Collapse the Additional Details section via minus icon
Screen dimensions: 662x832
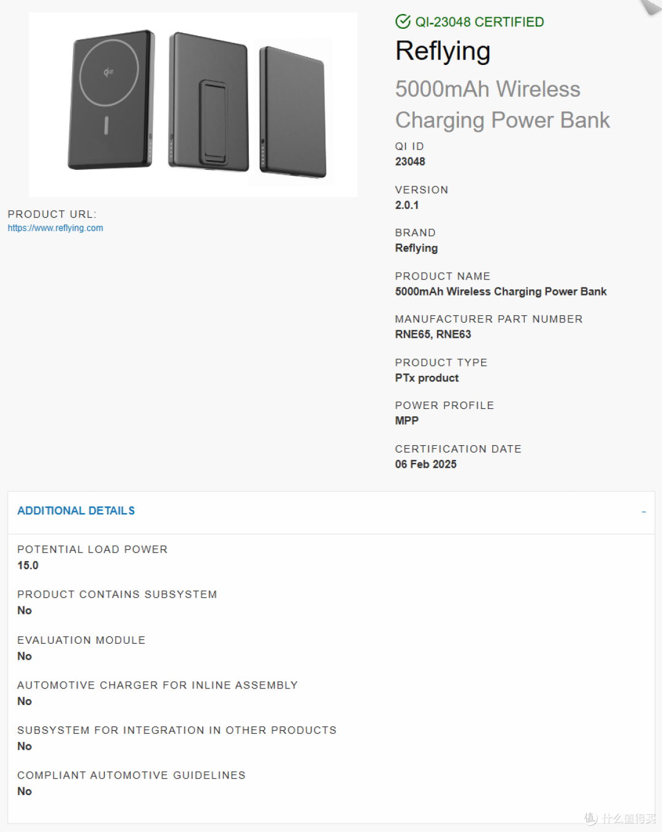[644, 511]
